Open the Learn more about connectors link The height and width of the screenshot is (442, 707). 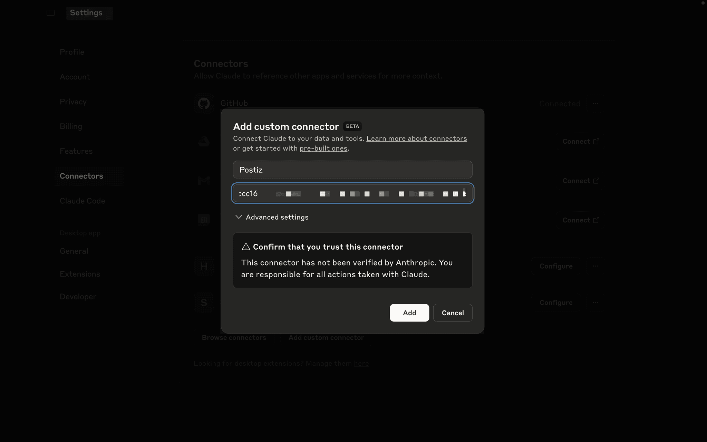417,138
